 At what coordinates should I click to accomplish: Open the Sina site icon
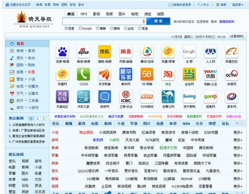point(84,51)
